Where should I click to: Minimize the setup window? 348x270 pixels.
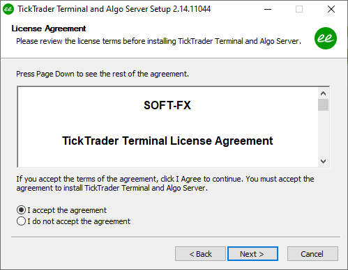268,9
